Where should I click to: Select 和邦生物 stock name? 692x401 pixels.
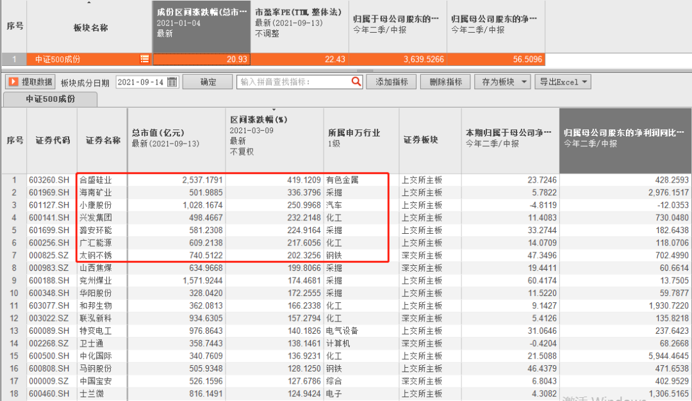95,306
